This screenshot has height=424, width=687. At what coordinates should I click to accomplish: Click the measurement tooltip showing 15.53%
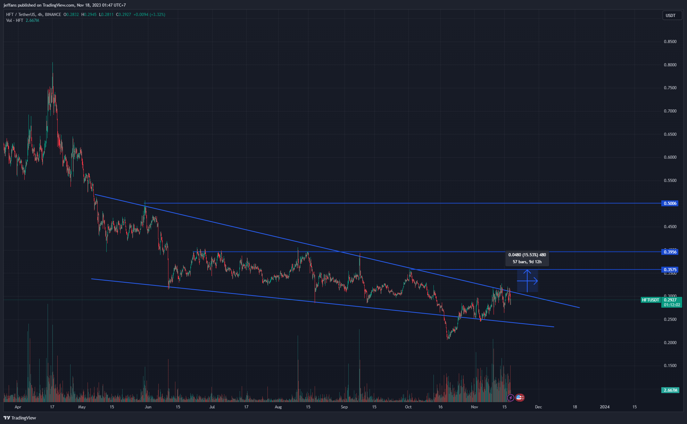(x=527, y=258)
